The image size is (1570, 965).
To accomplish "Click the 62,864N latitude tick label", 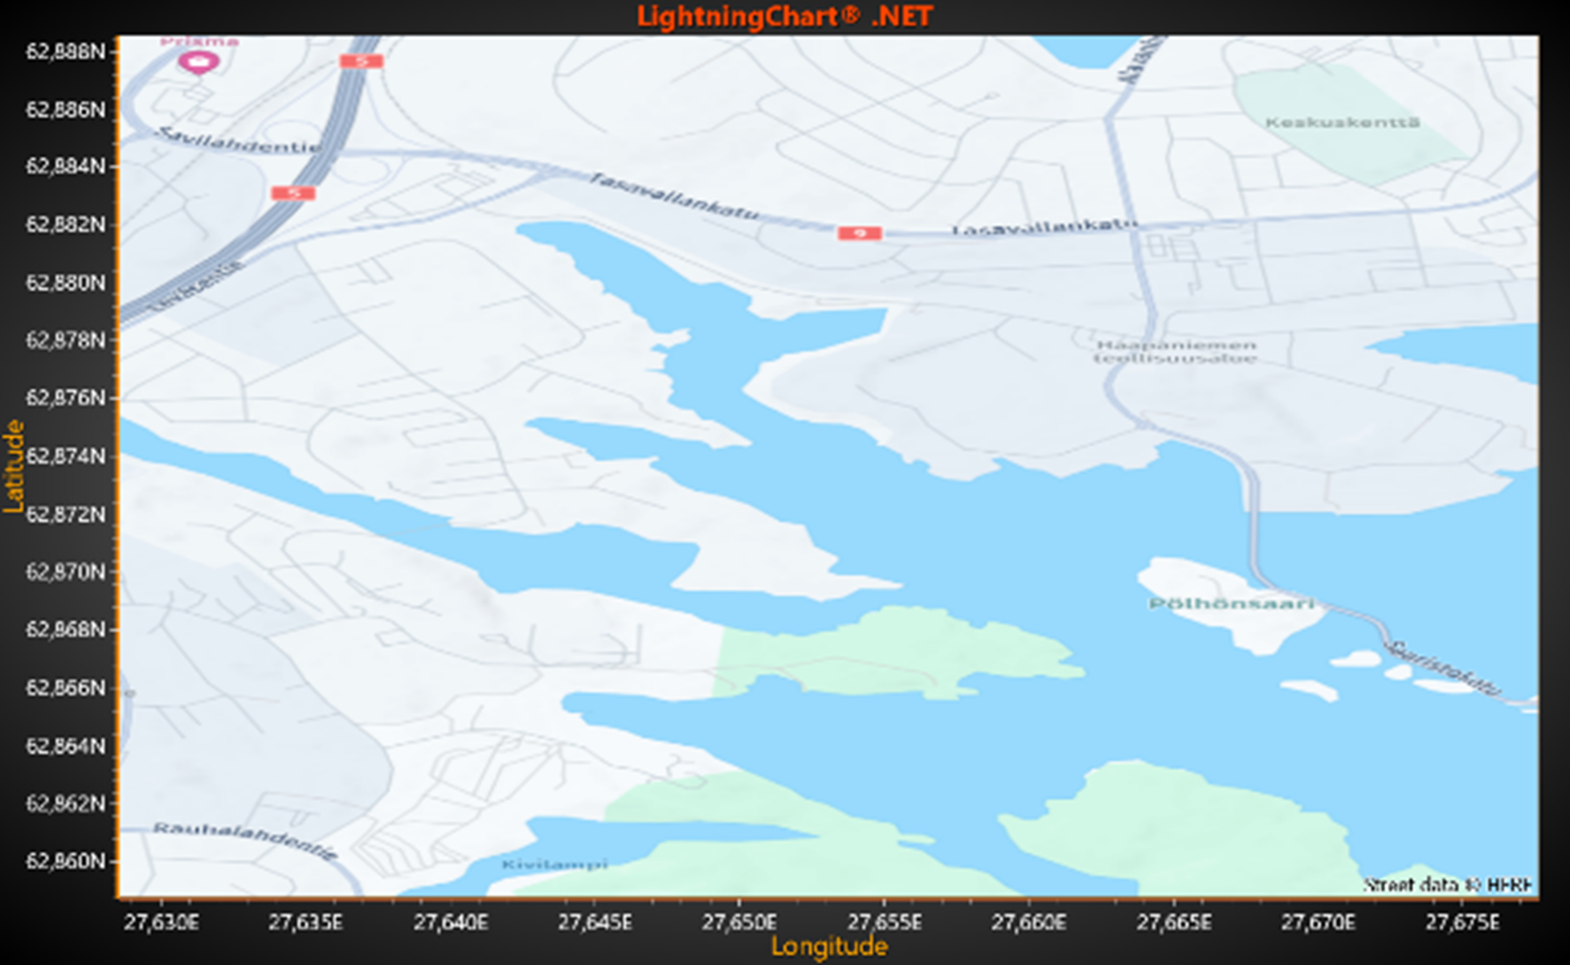I will click(x=66, y=746).
